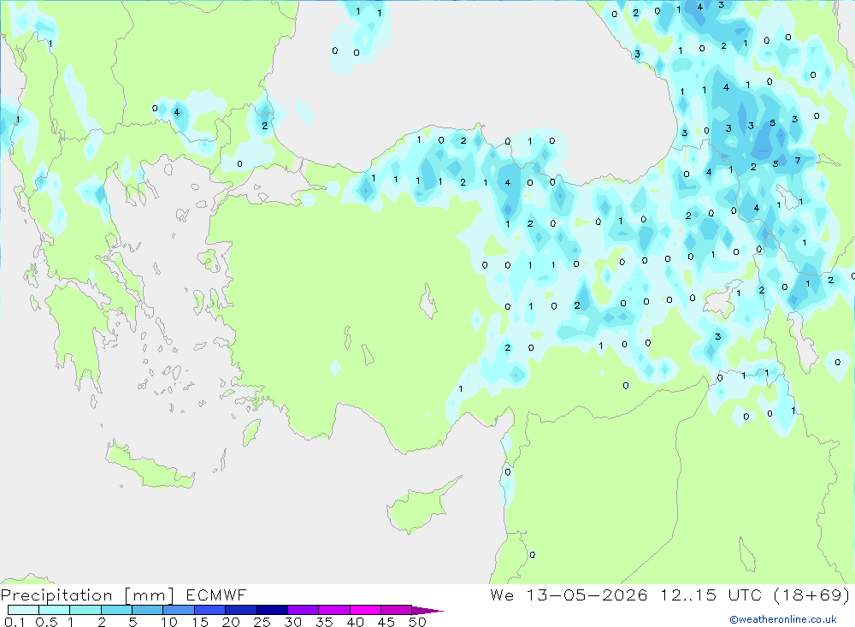Click the '(18+69)' forecast offset text
Image resolution: width=855 pixels, height=627 pixels.
click(x=811, y=595)
